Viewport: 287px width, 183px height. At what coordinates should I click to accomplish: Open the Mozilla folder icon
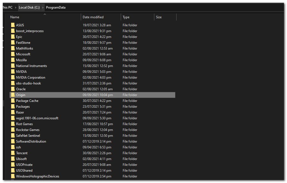click(13, 60)
